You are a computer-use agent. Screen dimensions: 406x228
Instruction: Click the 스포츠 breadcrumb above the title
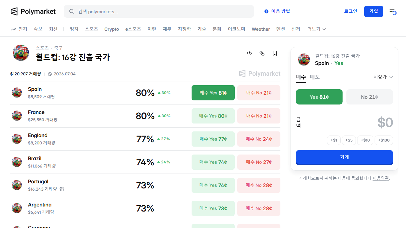tap(42, 48)
